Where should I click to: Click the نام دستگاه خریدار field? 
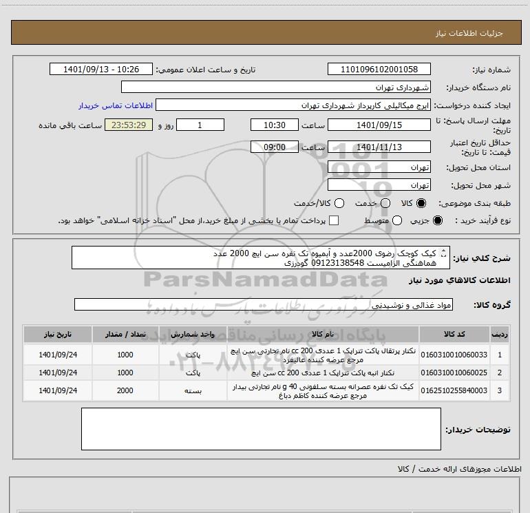276,87
